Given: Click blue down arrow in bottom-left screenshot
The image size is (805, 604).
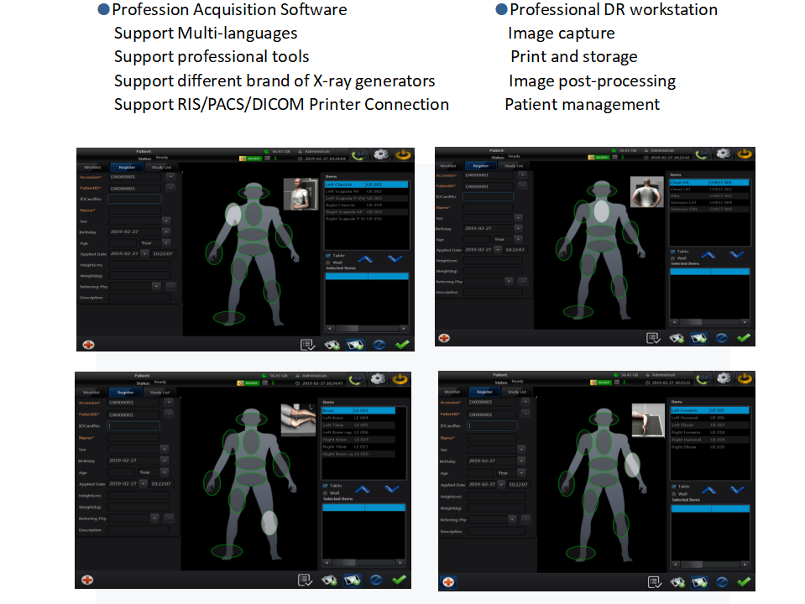Looking at the screenshot, I should click(391, 489).
